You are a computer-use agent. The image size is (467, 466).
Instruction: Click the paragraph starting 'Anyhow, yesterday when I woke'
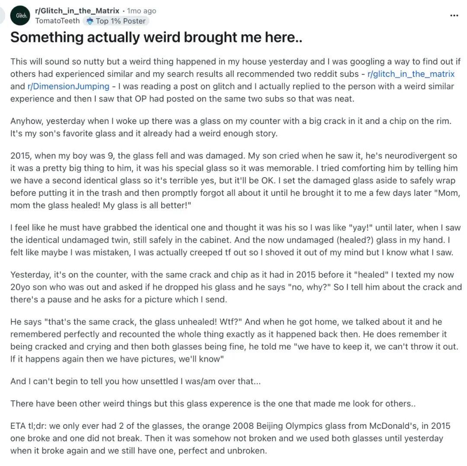[x=231, y=127]
